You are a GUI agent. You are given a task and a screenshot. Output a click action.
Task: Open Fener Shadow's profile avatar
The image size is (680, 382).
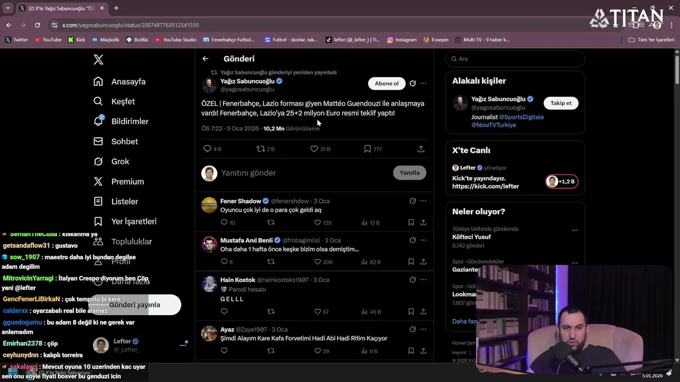coord(209,205)
